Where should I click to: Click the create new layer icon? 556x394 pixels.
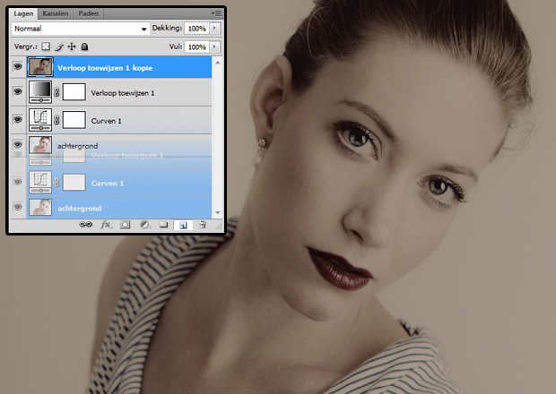pos(183,225)
